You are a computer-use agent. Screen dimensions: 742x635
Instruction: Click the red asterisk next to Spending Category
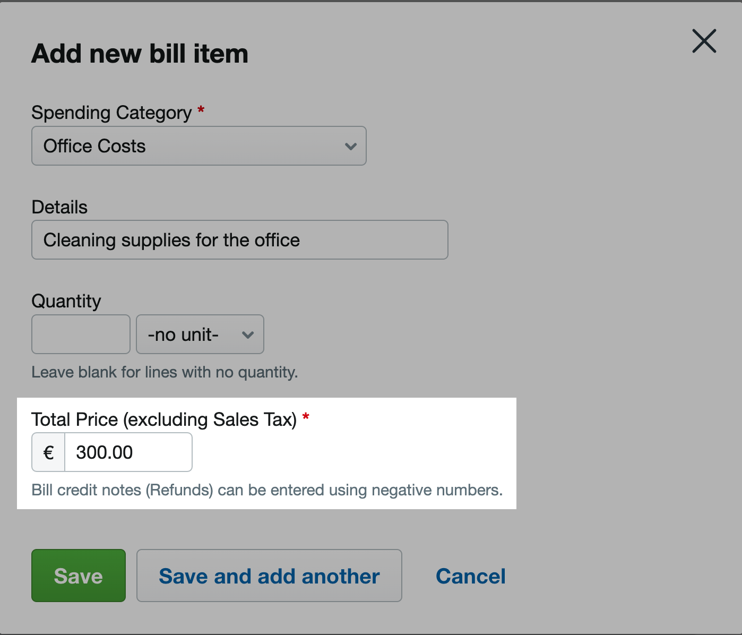pos(201,110)
